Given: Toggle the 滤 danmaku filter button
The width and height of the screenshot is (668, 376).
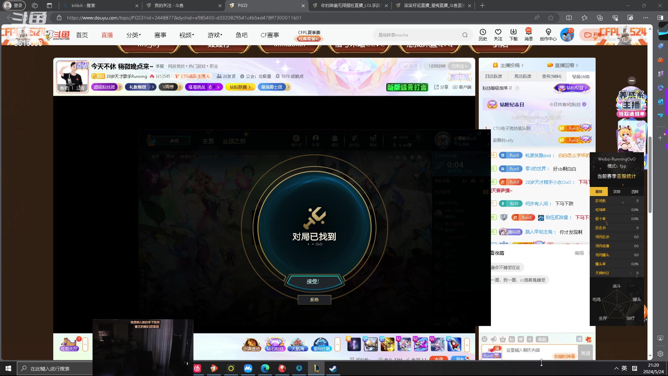Looking at the screenshot, I should tap(579, 339).
